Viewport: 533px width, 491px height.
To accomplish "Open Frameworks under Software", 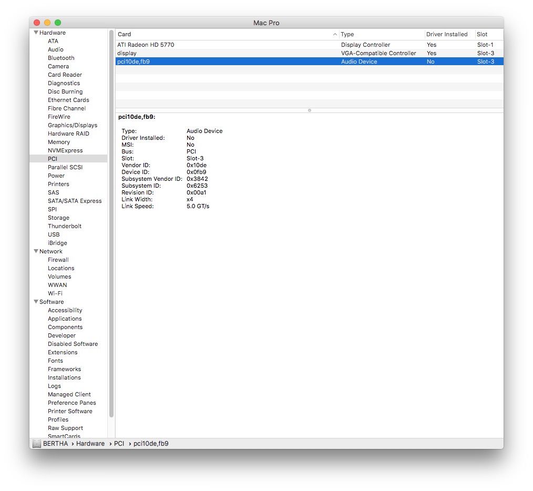I will coord(64,369).
